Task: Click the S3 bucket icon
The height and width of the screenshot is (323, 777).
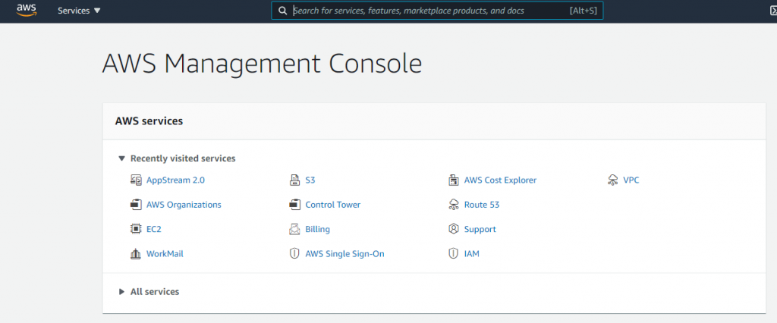Action: (x=295, y=180)
